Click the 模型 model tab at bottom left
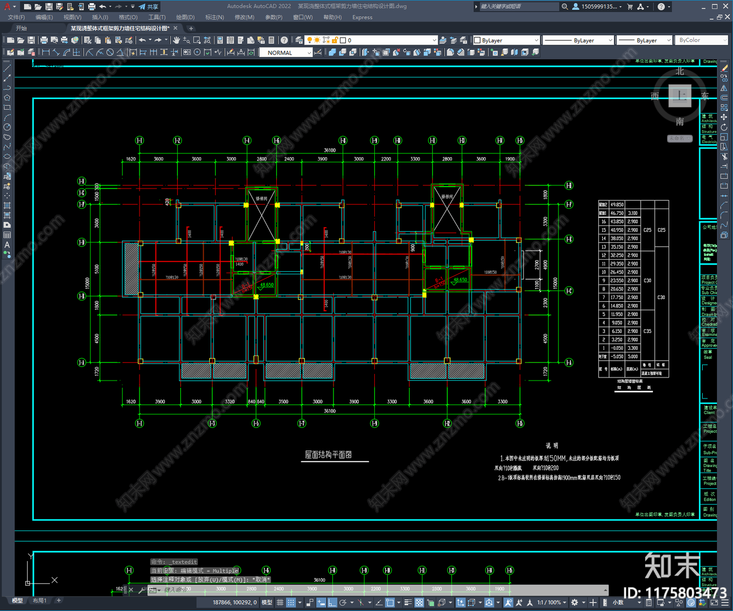 pos(17,600)
